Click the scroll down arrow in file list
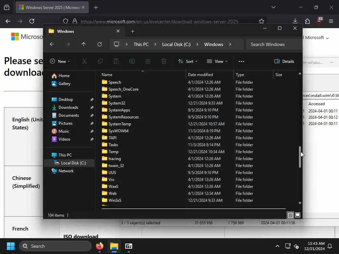Image resolution: width=339 pixels, height=254 pixels. 300,203
